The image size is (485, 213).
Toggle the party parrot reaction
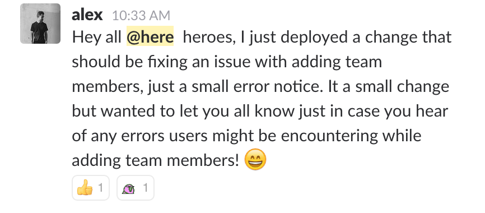(136, 188)
